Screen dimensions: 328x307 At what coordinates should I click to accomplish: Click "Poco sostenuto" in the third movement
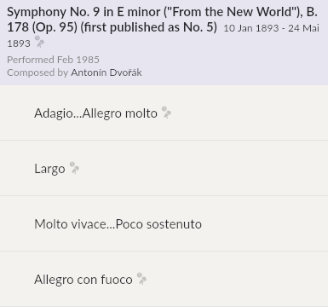click(158, 224)
